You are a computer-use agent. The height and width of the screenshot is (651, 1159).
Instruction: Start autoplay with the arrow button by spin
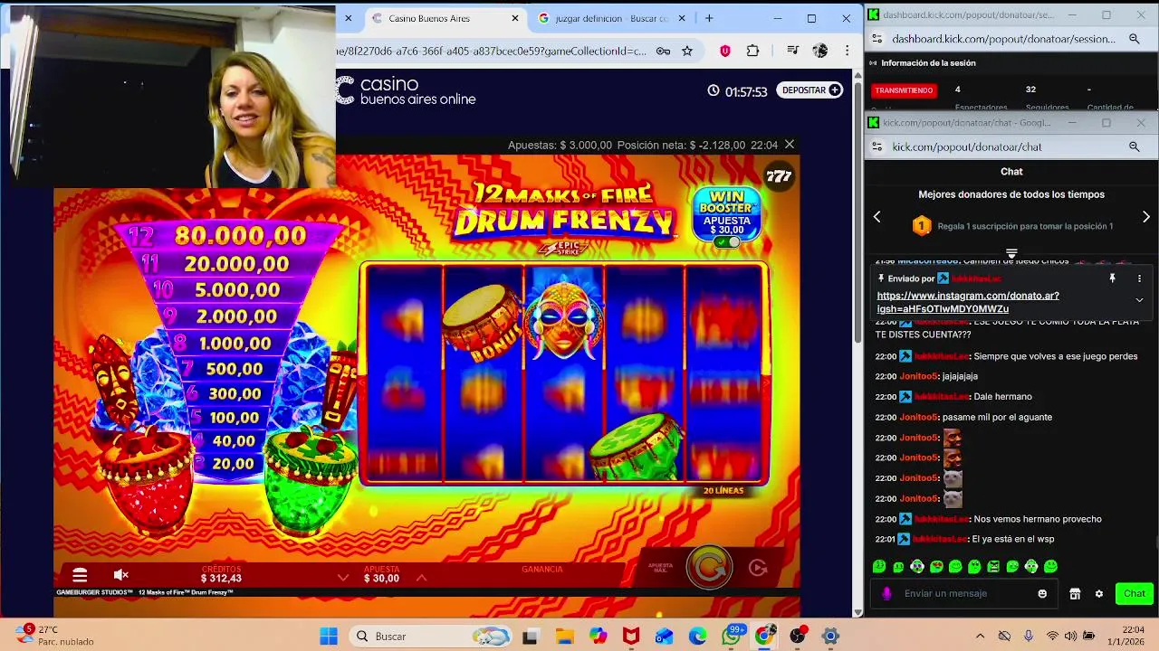759,568
